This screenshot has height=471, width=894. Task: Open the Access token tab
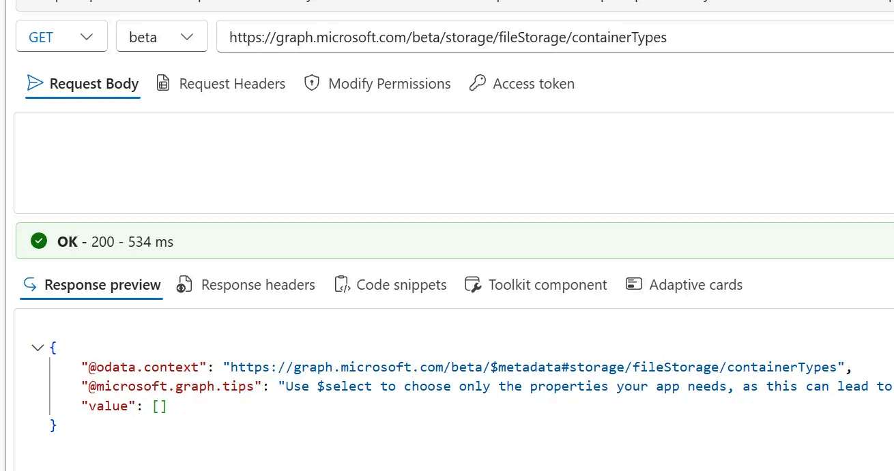tap(522, 84)
